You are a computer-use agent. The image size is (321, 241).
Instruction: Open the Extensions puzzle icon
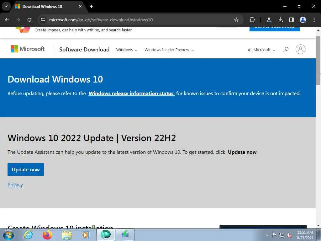pyautogui.click(x=252, y=20)
